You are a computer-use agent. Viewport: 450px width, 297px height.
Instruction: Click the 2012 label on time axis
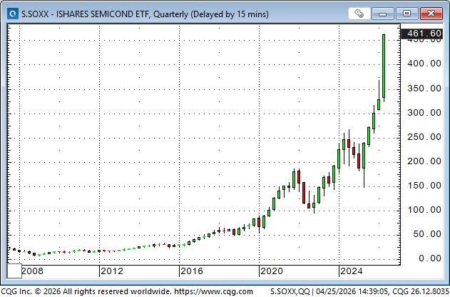pyautogui.click(x=113, y=271)
